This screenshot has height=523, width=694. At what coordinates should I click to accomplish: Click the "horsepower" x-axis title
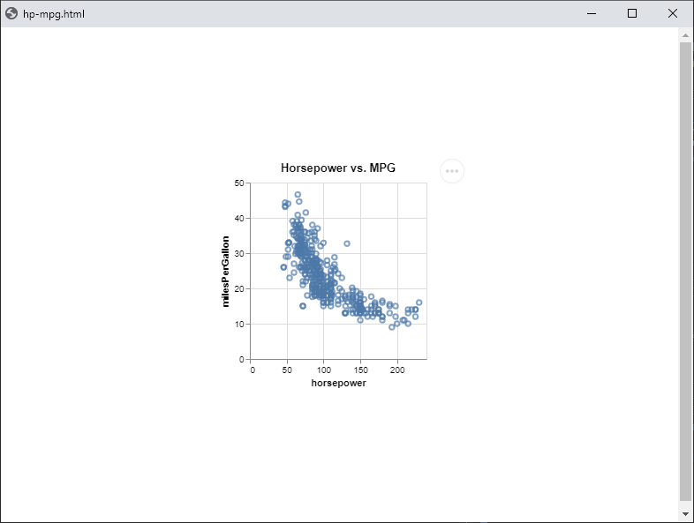[339, 384]
